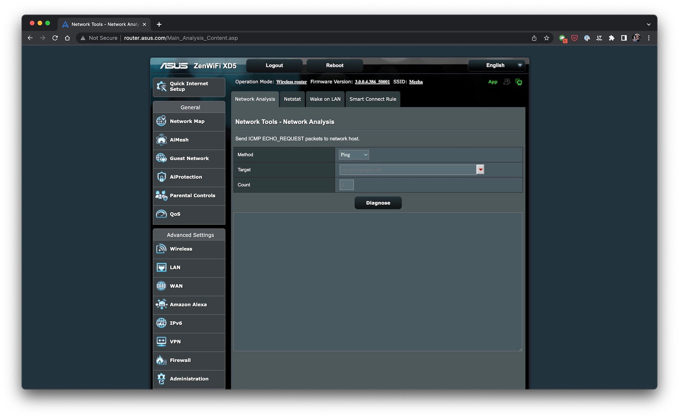
Task: Click the App icon in status bar
Action: tap(492, 81)
